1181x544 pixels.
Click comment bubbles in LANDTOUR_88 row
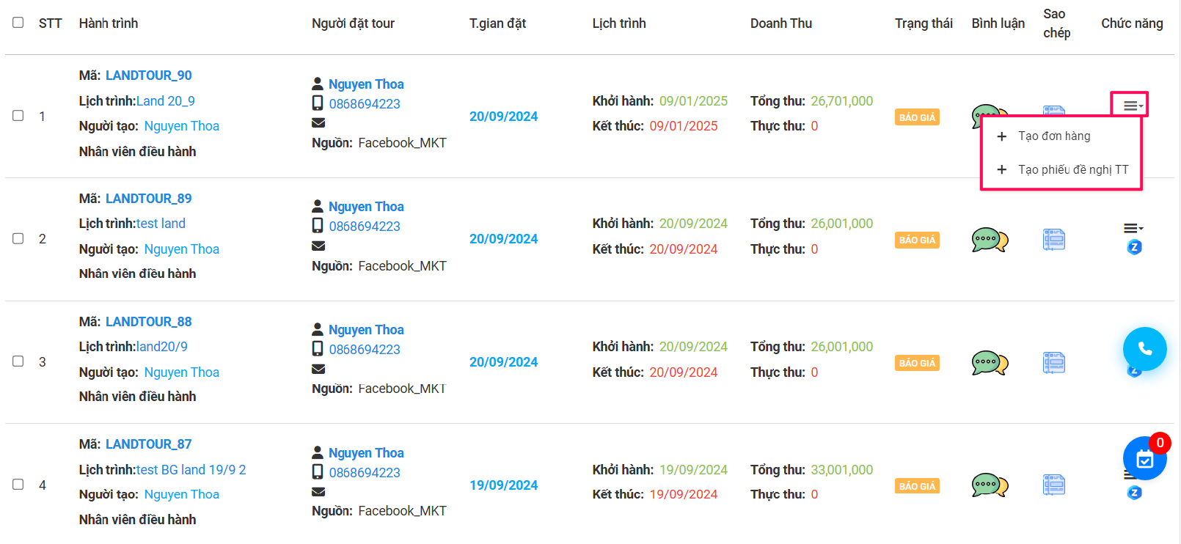point(990,363)
